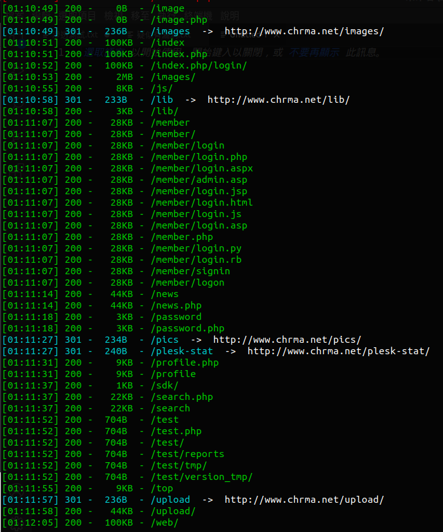Click the 233B size value
This screenshot has width=443, height=532.
[x=116, y=100]
